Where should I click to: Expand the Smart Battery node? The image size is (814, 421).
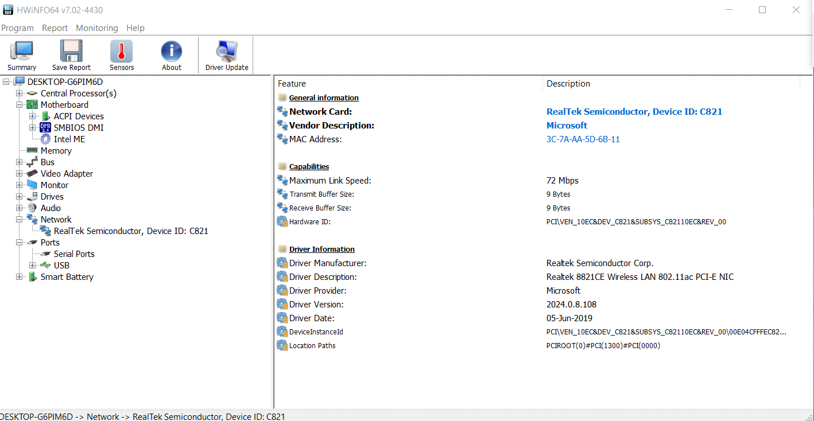pyautogui.click(x=20, y=276)
